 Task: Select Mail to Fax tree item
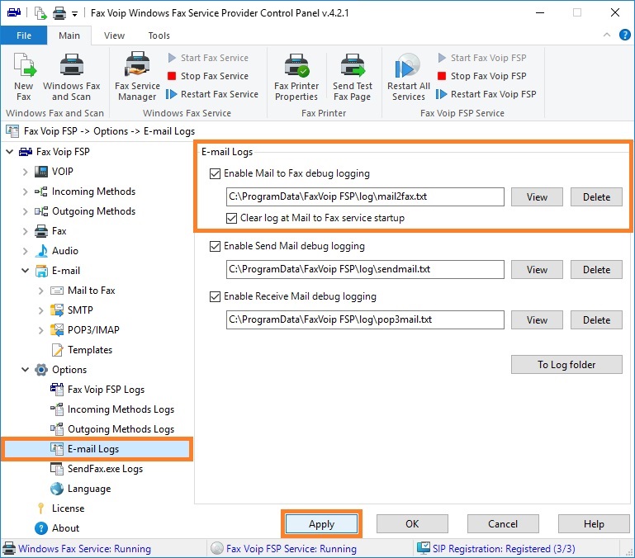(91, 291)
